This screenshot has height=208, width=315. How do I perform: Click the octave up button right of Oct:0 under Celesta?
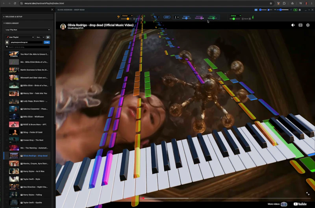[x=250, y=19]
